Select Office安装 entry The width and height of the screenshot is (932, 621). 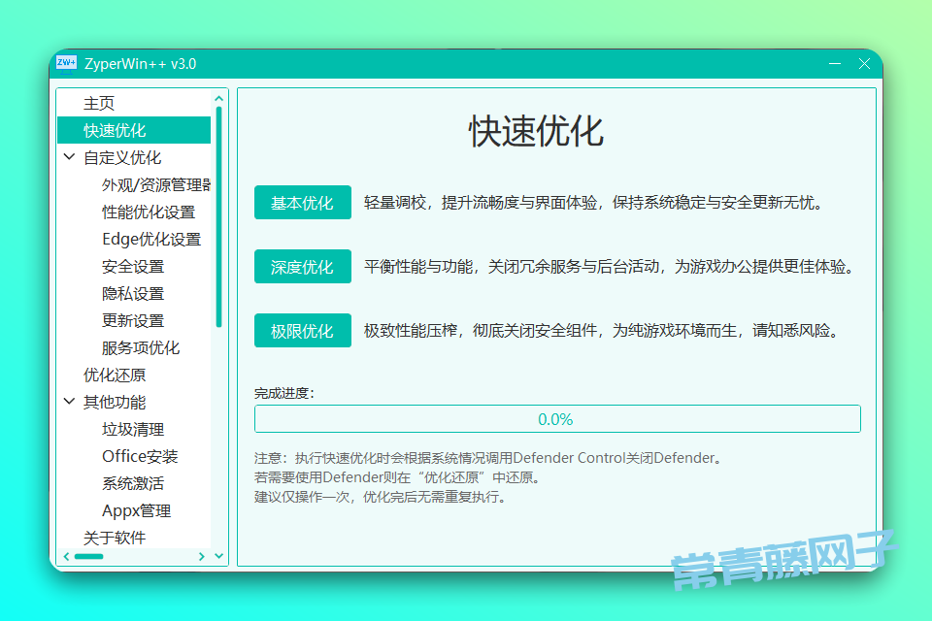click(x=140, y=456)
